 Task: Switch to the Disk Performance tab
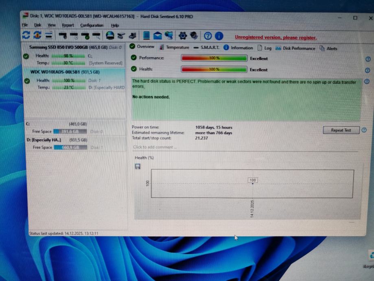(295, 48)
